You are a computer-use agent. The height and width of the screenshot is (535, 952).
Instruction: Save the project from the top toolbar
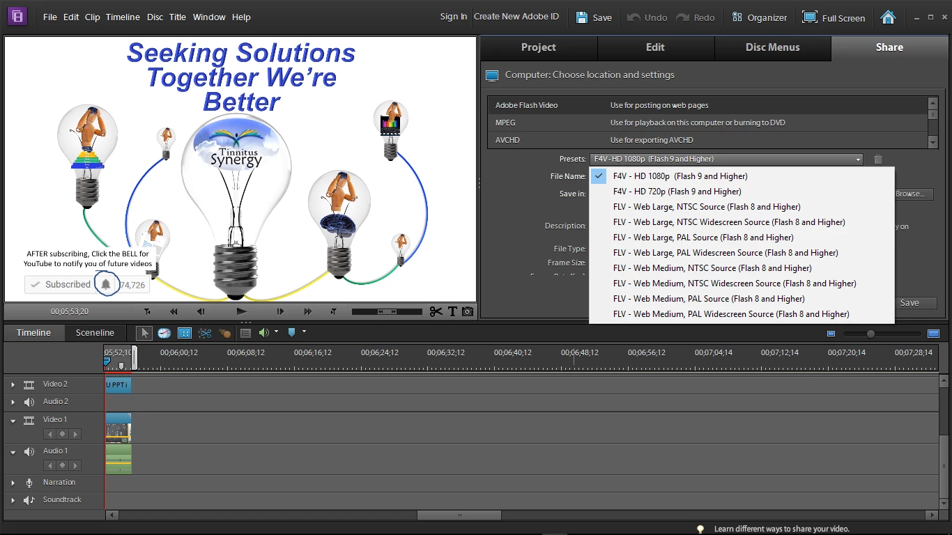click(x=594, y=17)
